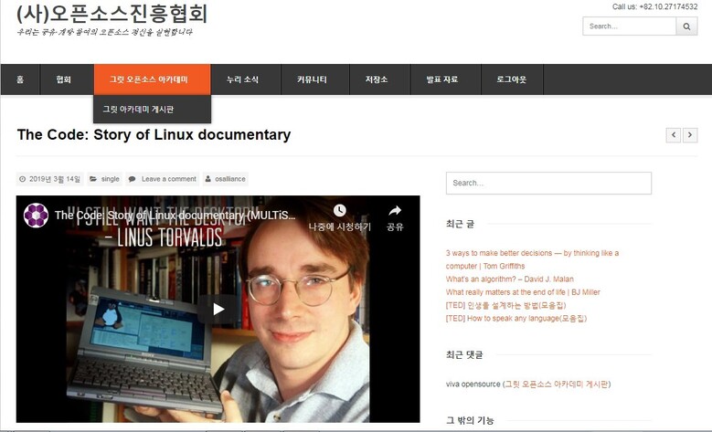712x432 pixels.
Task: Open 'What's an algorithm? – David J. Malan' link
Action: point(509,279)
